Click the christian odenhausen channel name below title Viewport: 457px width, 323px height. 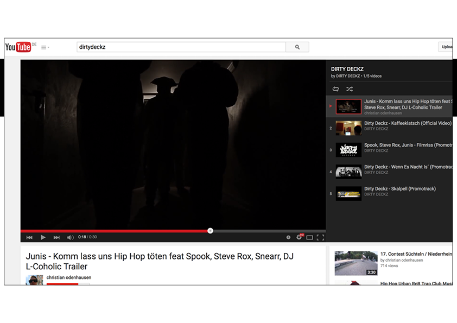tap(69, 277)
